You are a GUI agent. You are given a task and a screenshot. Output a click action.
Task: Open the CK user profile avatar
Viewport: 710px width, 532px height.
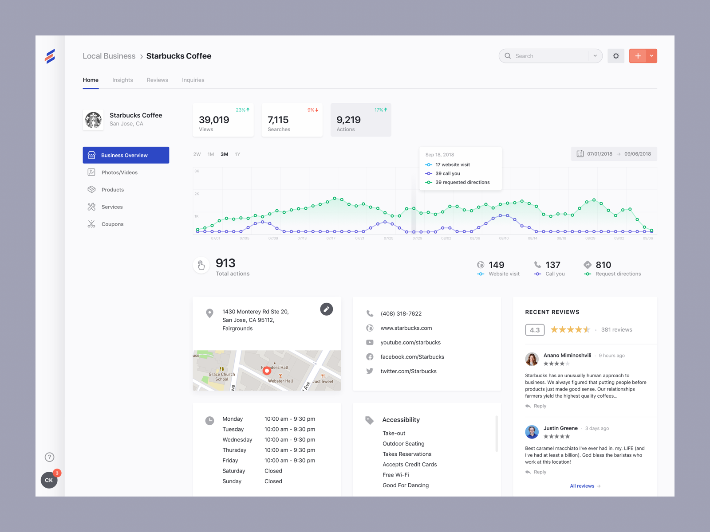click(x=49, y=480)
